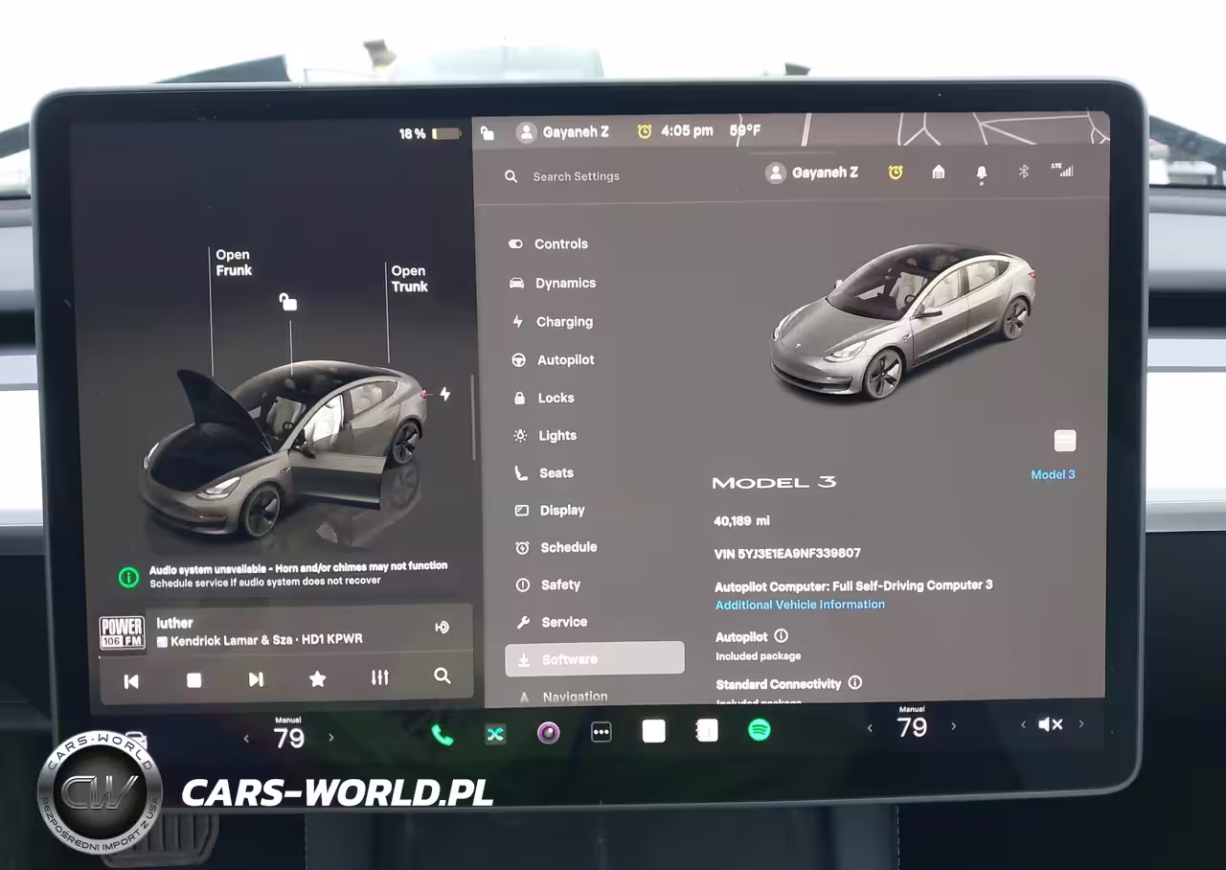Click Additional Vehicle Information link
Screen dimensions: 1226x870
[x=800, y=605]
